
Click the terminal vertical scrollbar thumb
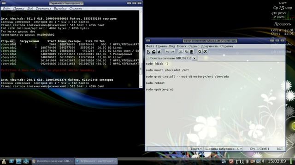(x=141, y=69)
